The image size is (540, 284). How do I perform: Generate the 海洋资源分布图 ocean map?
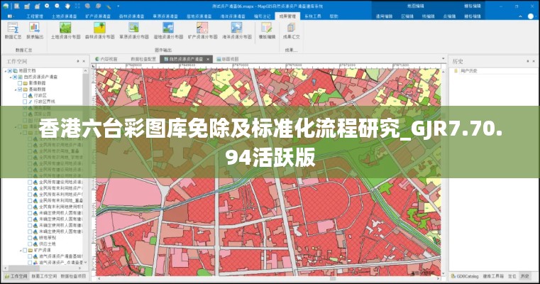pyautogui.click(x=236, y=31)
